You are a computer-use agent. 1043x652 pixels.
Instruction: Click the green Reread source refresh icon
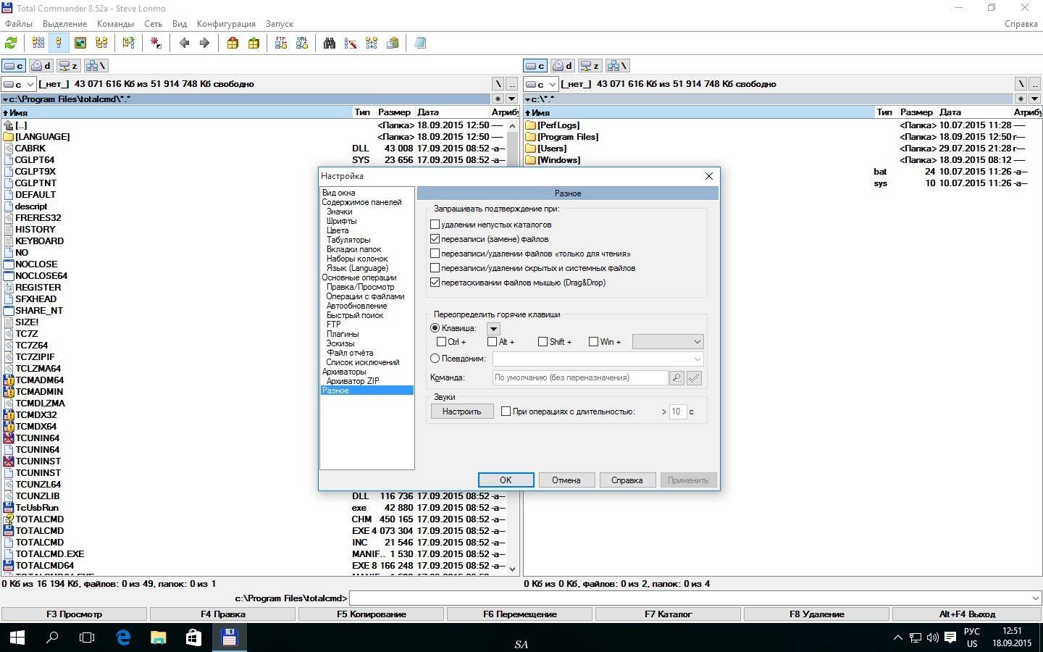(x=11, y=43)
